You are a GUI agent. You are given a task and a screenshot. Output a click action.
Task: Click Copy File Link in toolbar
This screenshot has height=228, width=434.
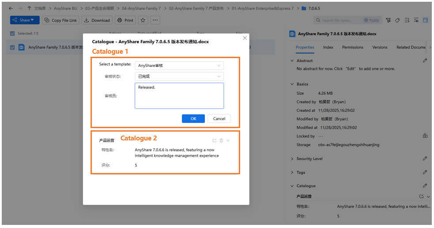(60, 20)
